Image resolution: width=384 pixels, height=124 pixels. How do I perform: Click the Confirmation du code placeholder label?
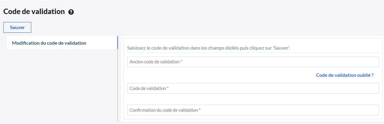(x=164, y=110)
